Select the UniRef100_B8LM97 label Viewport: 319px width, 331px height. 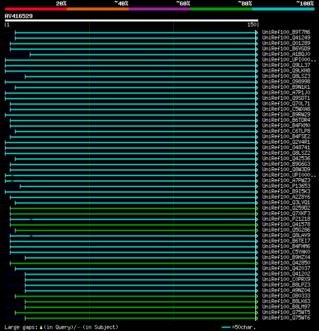coord(286,307)
